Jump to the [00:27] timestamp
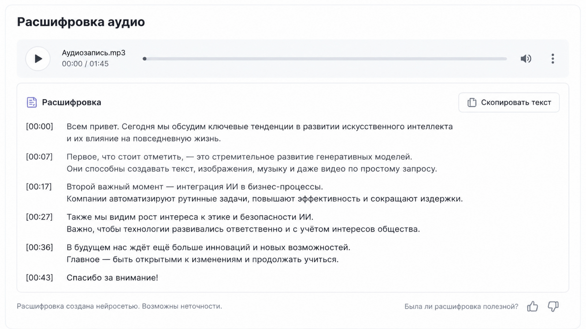 39,217
